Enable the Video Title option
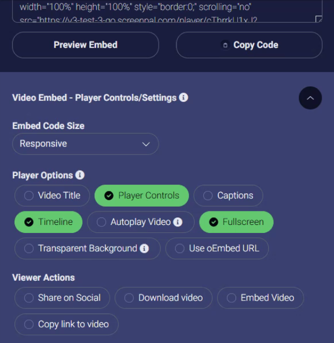Viewport: 334px width, 343px height. coord(52,195)
